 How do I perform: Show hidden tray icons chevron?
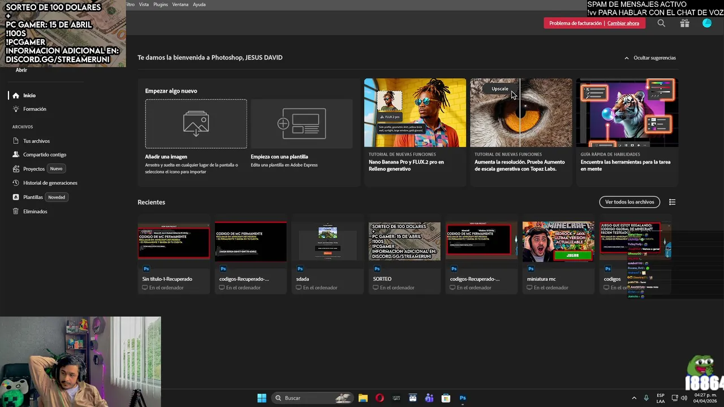click(634, 398)
